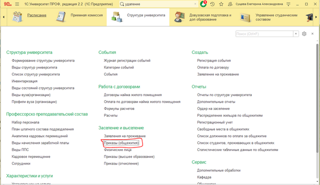This screenshot has height=185, width=320.
Task: Open Инвентаризация
Action: point(25,81)
